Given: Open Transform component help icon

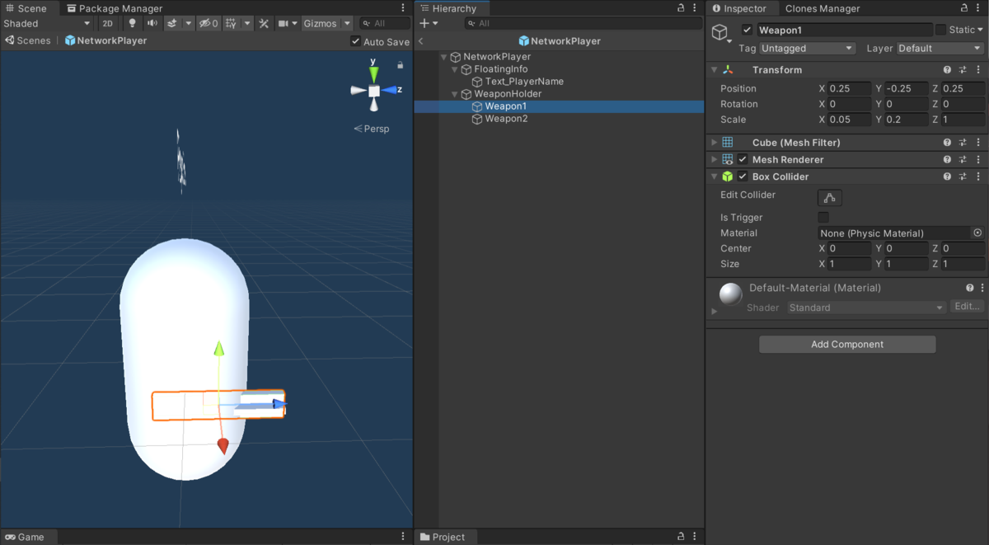Looking at the screenshot, I should point(948,70).
